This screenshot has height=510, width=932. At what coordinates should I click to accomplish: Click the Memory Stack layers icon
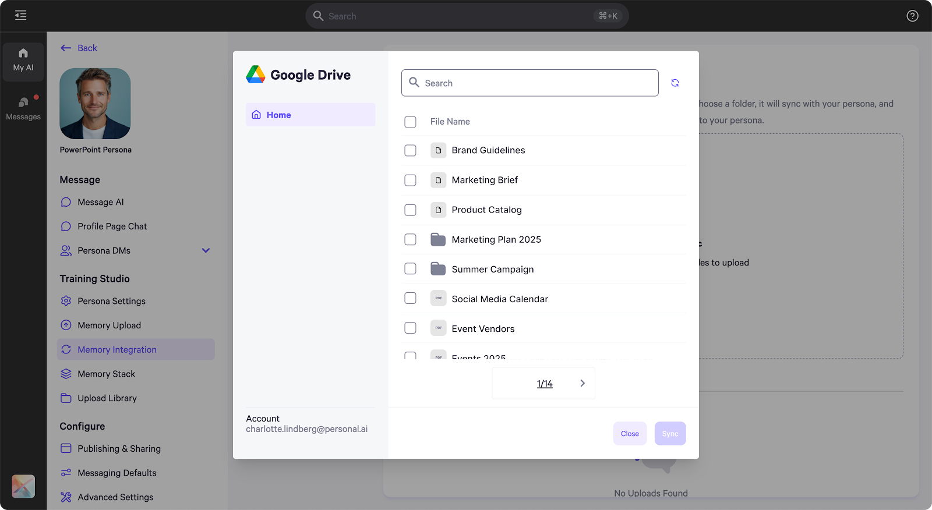click(66, 374)
